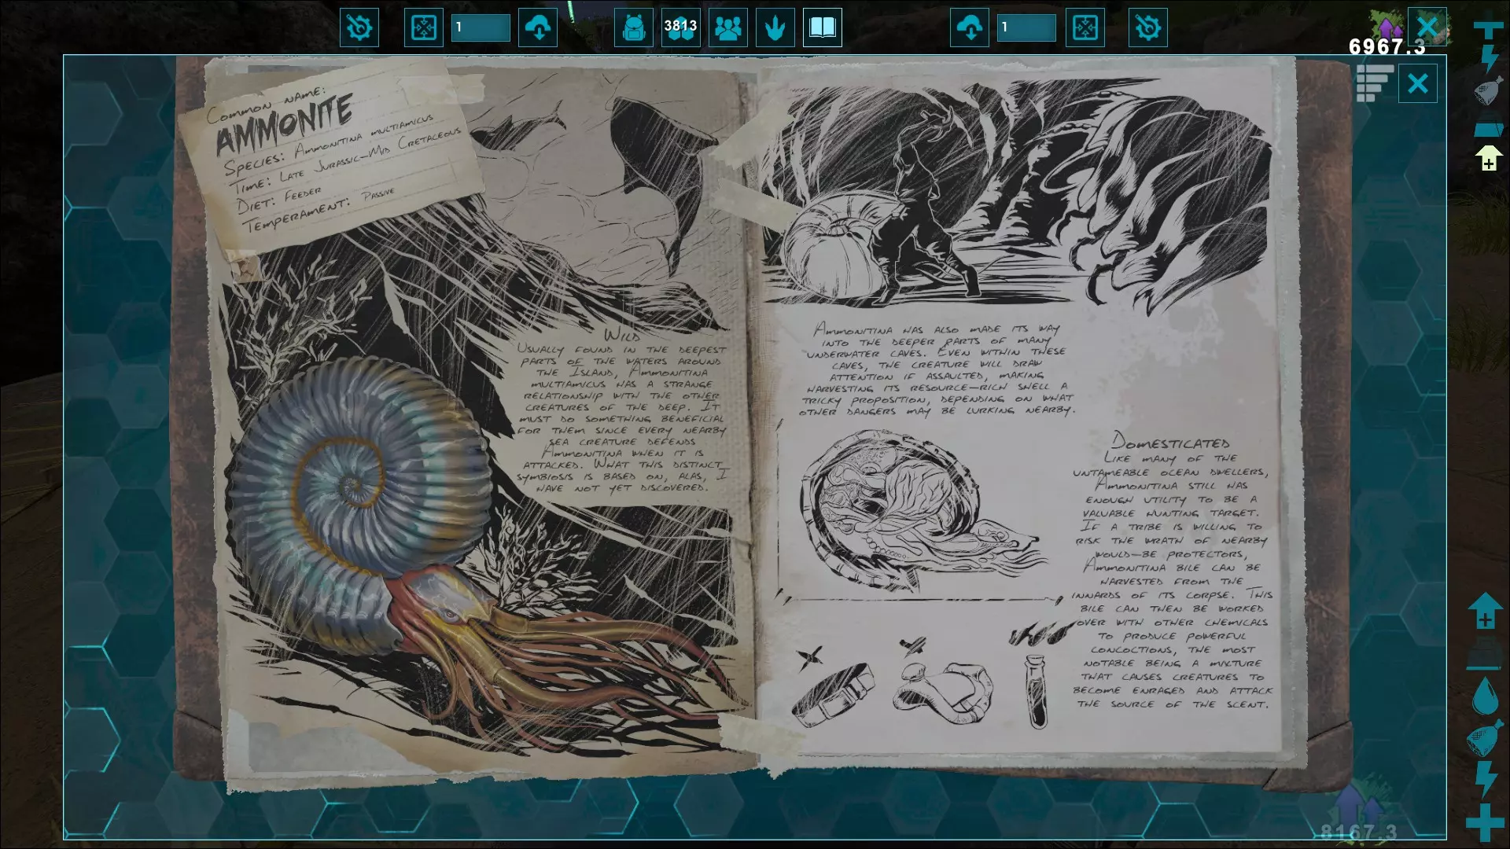Click the right quantity input field

click(1026, 28)
